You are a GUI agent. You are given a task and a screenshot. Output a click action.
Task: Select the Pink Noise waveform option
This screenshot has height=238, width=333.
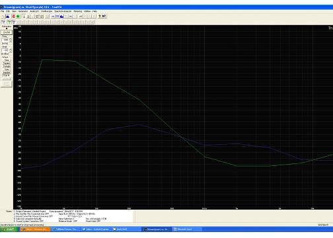tap(6, 75)
